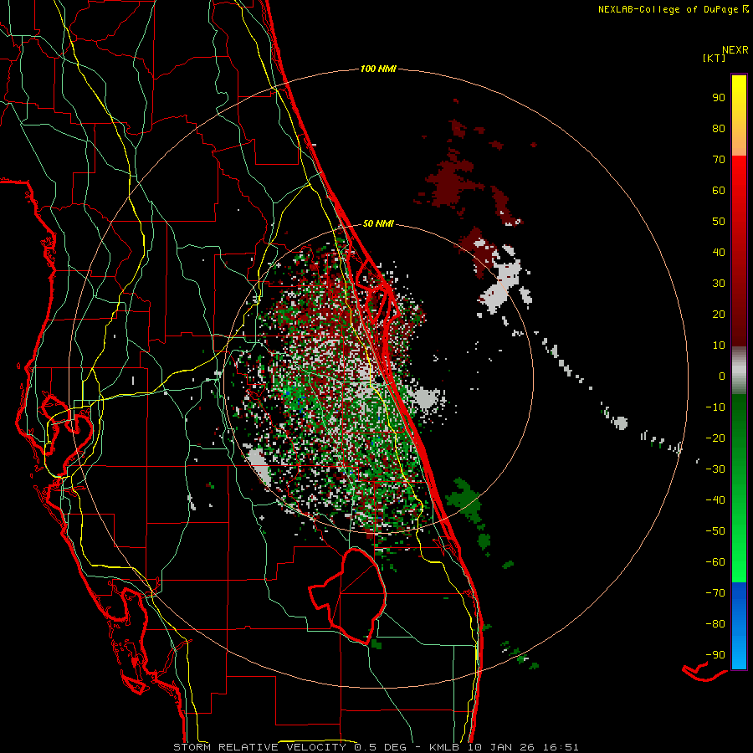Image resolution: width=753 pixels, height=753 pixels.
Task: Click the 100 NMI range ring label
Action: click(378, 69)
